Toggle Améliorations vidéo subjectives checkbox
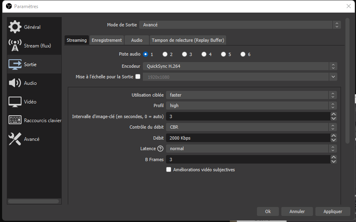356x222 pixels. click(x=169, y=170)
